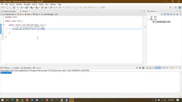Open the Project menu
The image size is (182, 102).
(x=41, y=5)
